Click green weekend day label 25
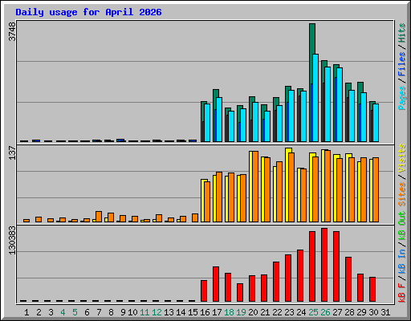 pyautogui.click(x=313, y=312)
